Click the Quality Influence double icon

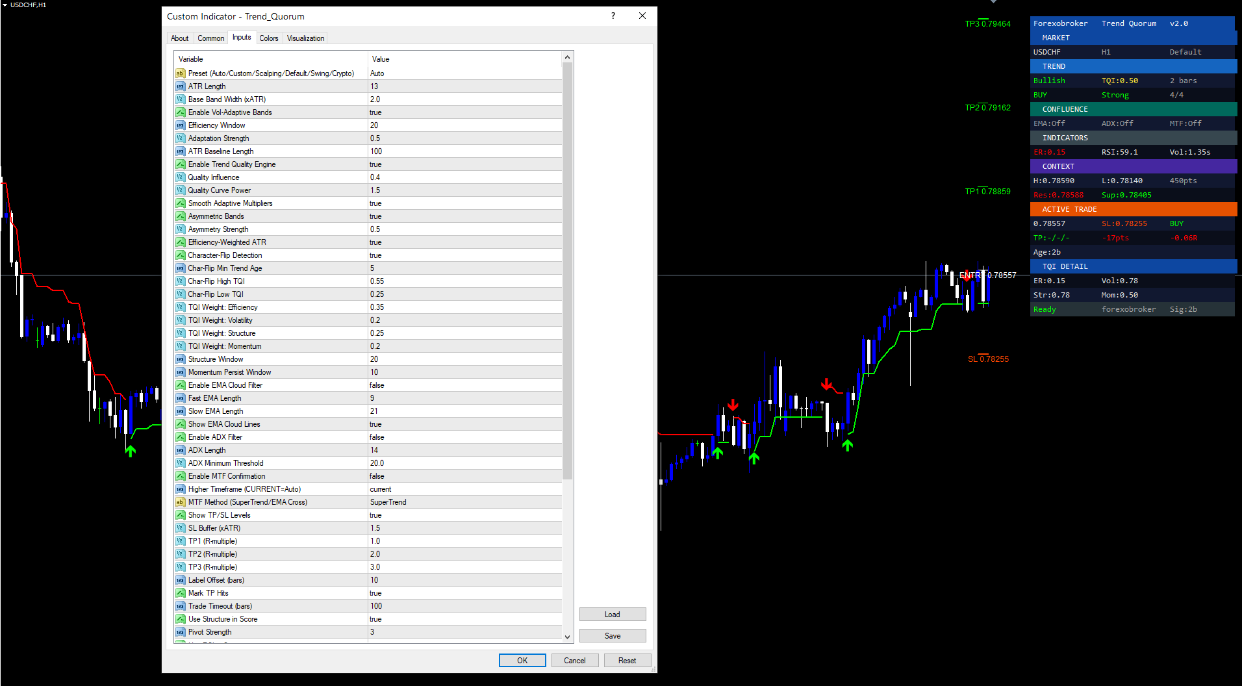(x=180, y=177)
